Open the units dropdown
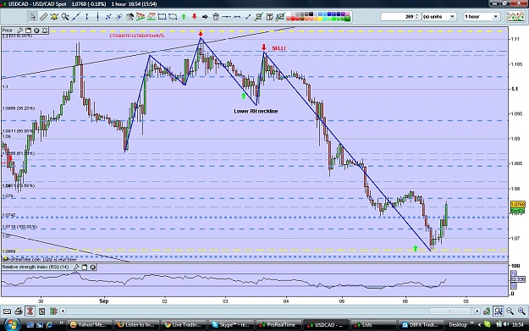529x331 pixels. pyautogui.click(x=452, y=17)
